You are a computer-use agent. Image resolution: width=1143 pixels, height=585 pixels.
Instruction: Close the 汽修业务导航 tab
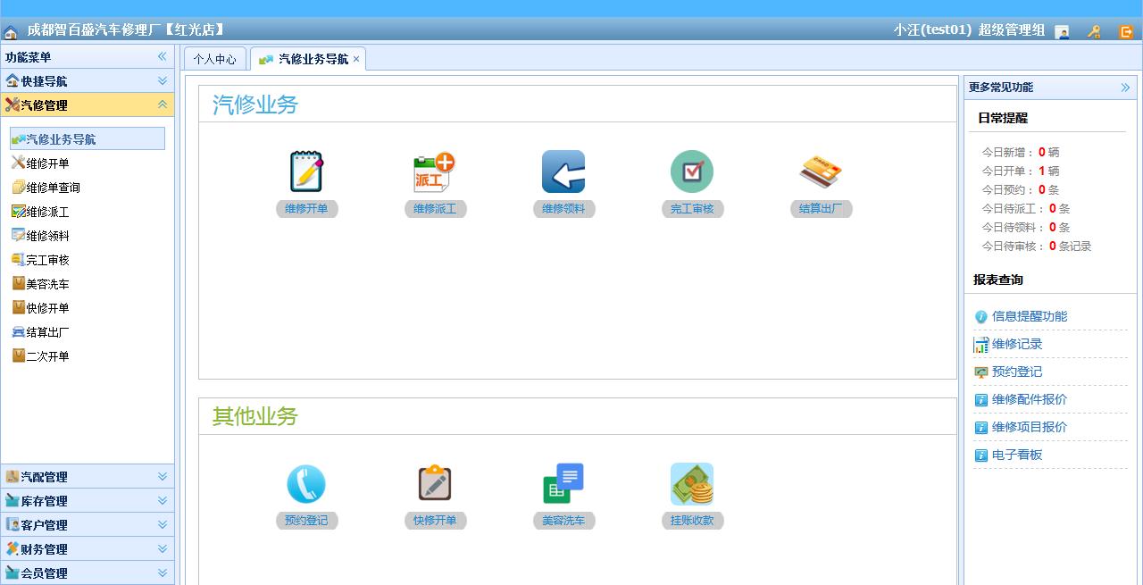pos(356,59)
